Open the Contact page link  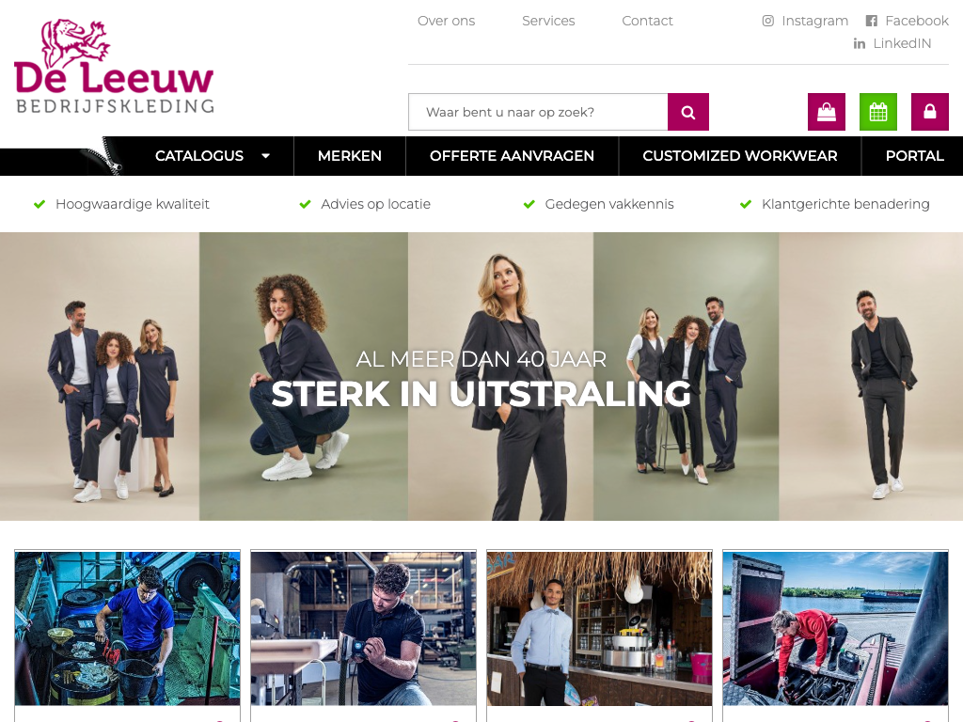click(x=647, y=21)
